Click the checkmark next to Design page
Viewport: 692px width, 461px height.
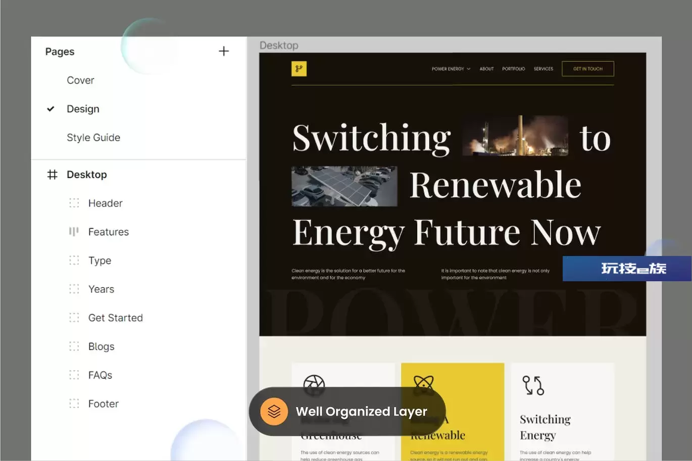click(51, 109)
